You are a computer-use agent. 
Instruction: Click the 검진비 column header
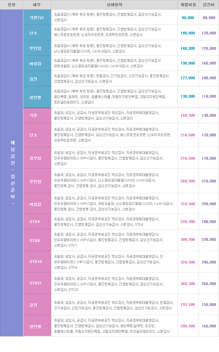tap(209, 5)
